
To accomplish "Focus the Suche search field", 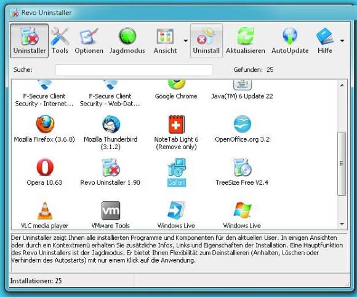I will coord(134,69).
